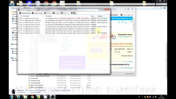This screenshot has width=176, height=99.
Task: Follow the Узнать подробности link
Action: pos(125,37)
